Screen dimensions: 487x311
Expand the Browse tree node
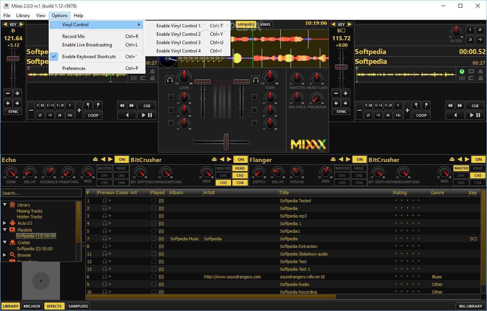coord(5,255)
